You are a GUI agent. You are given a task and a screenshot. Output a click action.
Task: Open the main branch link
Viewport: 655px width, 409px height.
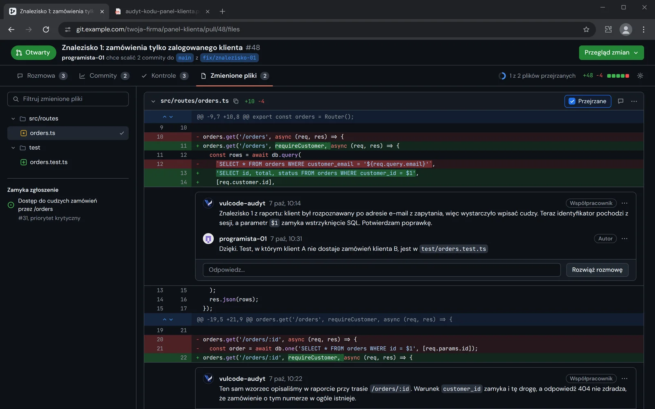[185, 58]
